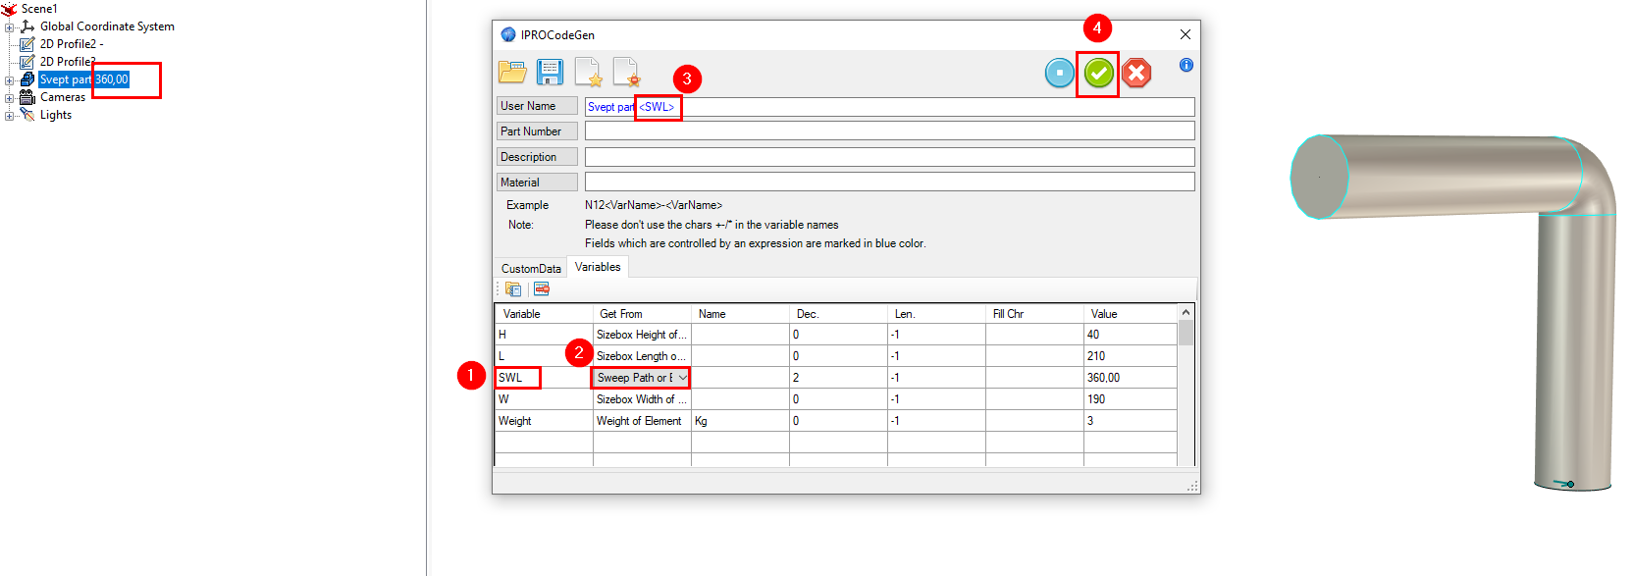
Task: Click the 'Sizebox Height of...' cell
Action: point(642,335)
